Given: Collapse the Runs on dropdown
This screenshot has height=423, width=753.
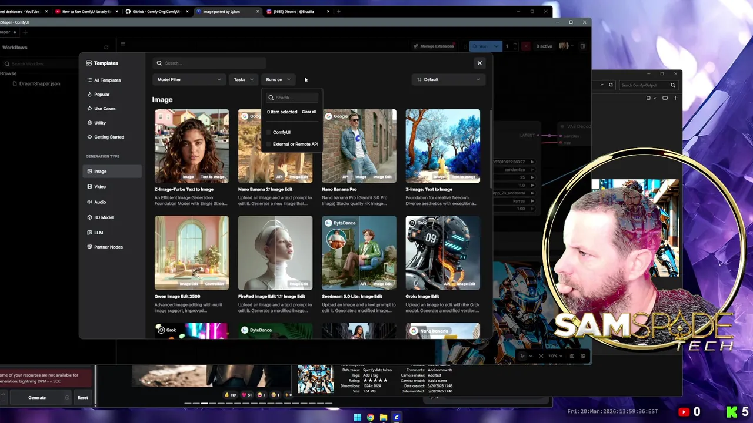Looking at the screenshot, I should tap(278, 79).
